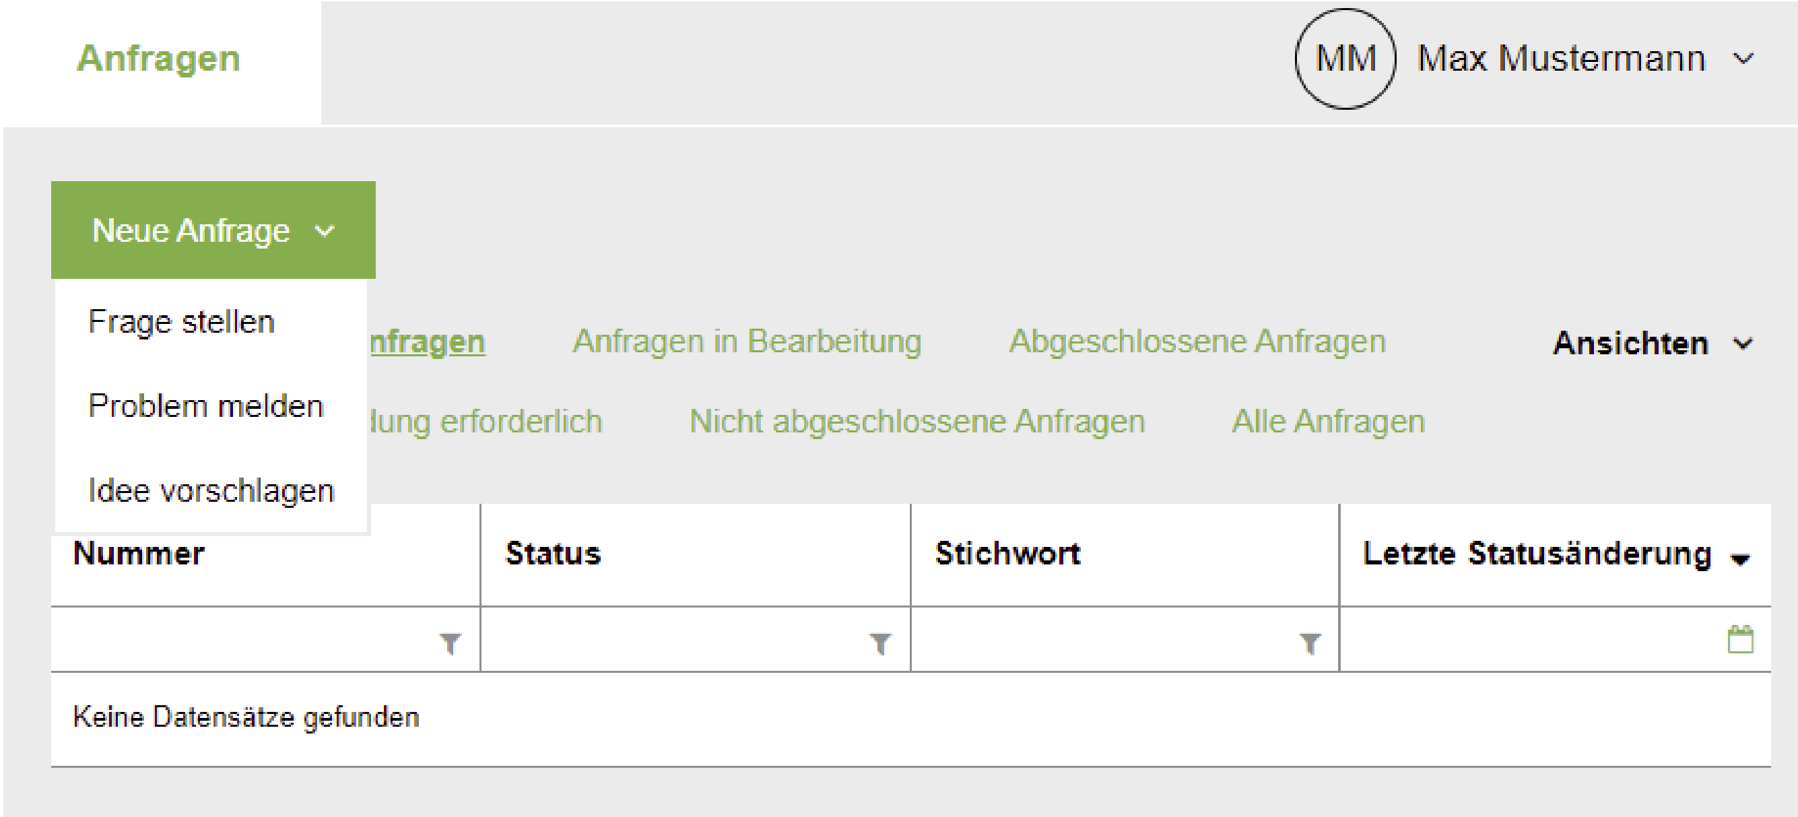Open the Ansichten dropdown
1798x817 pixels.
tap(1652, 344)
